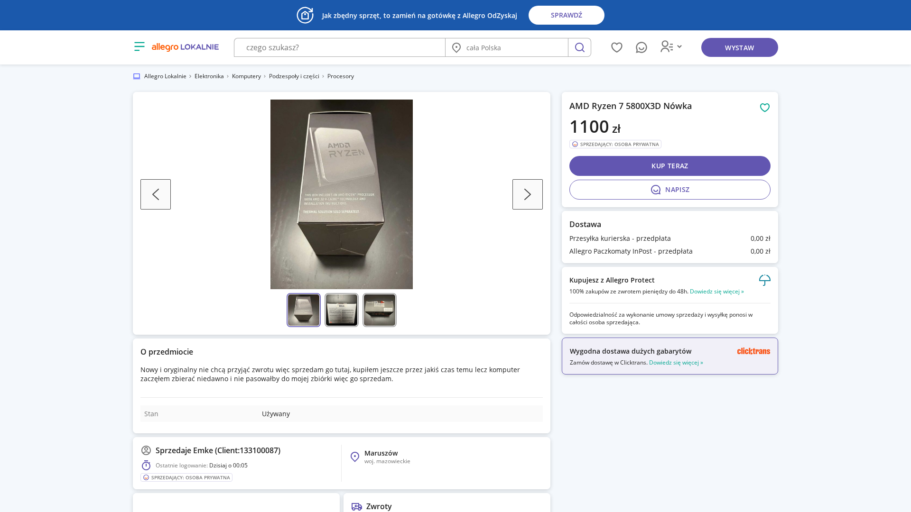Image resolution: width=911 pixels, height=512 pixels.
Task: Open the favorites heart in header
Action: 617,47
